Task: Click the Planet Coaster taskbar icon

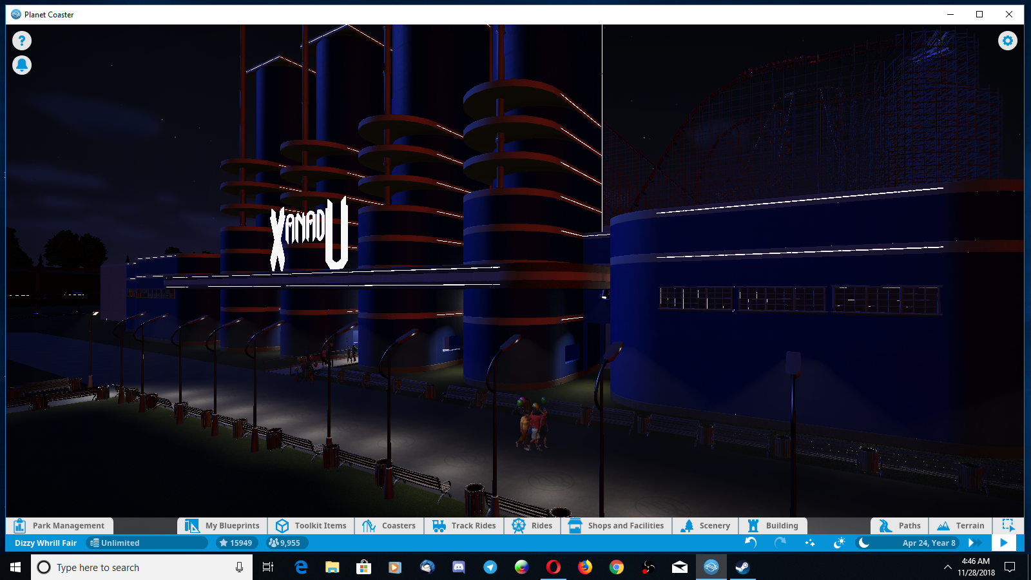Action: tap(711, 567)
